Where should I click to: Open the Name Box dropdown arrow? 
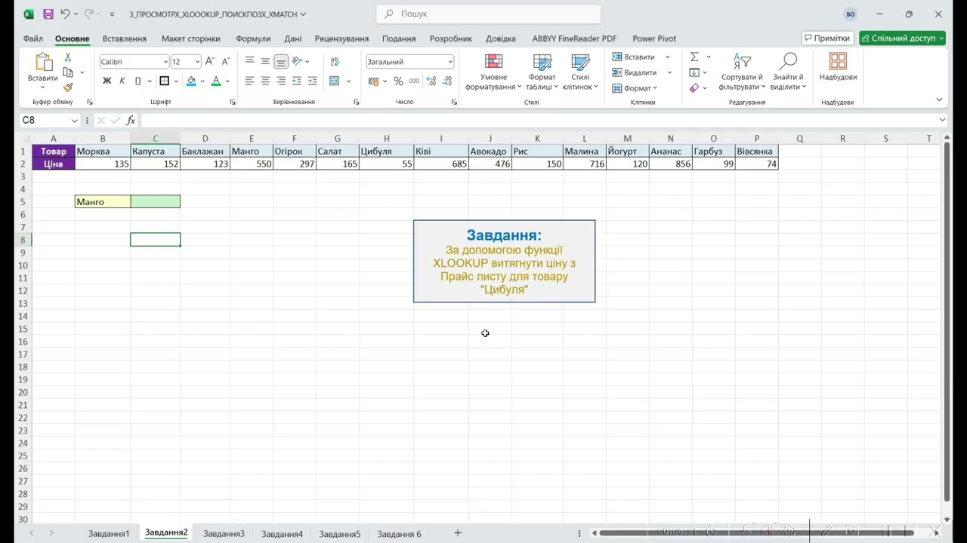74,121
